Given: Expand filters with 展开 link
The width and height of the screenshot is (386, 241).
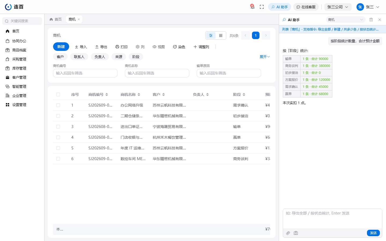Looking at the screenshot, I should 265,57.
